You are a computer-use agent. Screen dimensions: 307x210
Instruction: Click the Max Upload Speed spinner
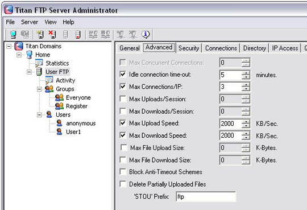246,123
